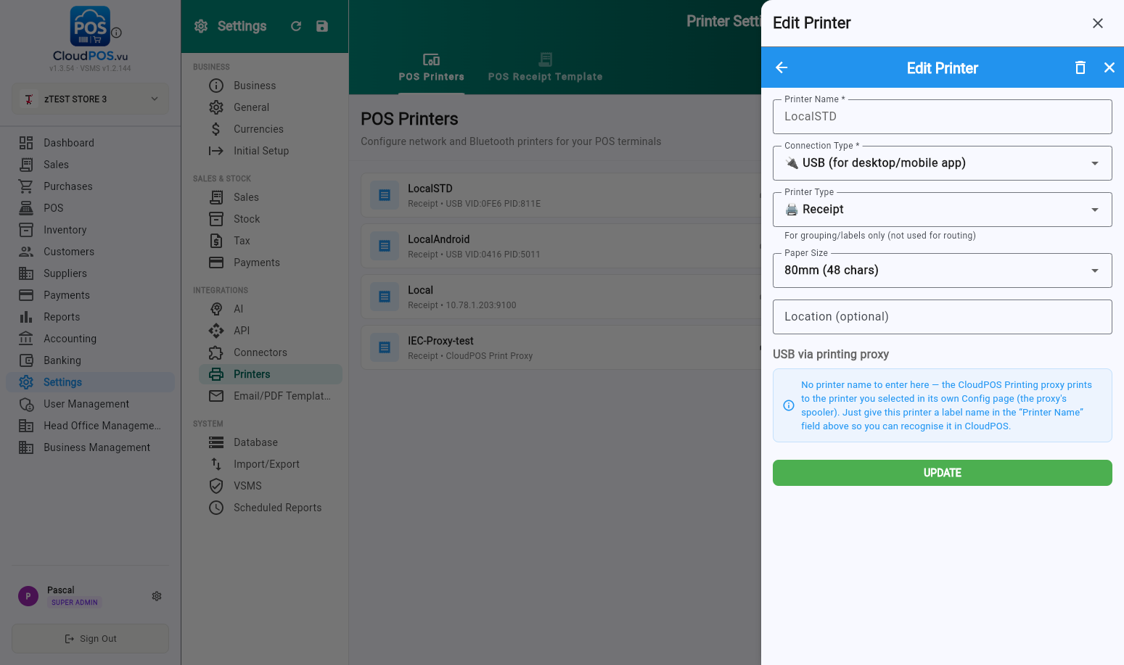Click the refresh icon beside Settings title
The height and width of the screenshot is (665, 1124).
296,26
